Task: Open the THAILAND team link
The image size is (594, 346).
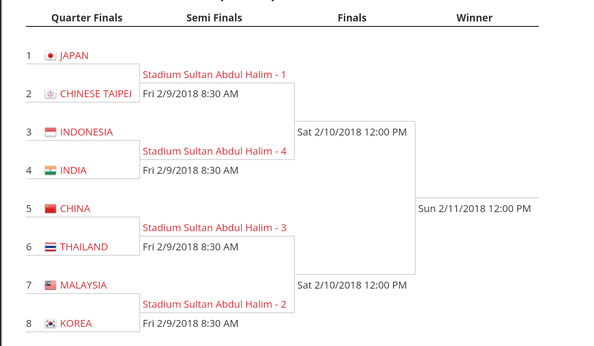Action: point(84,247)
